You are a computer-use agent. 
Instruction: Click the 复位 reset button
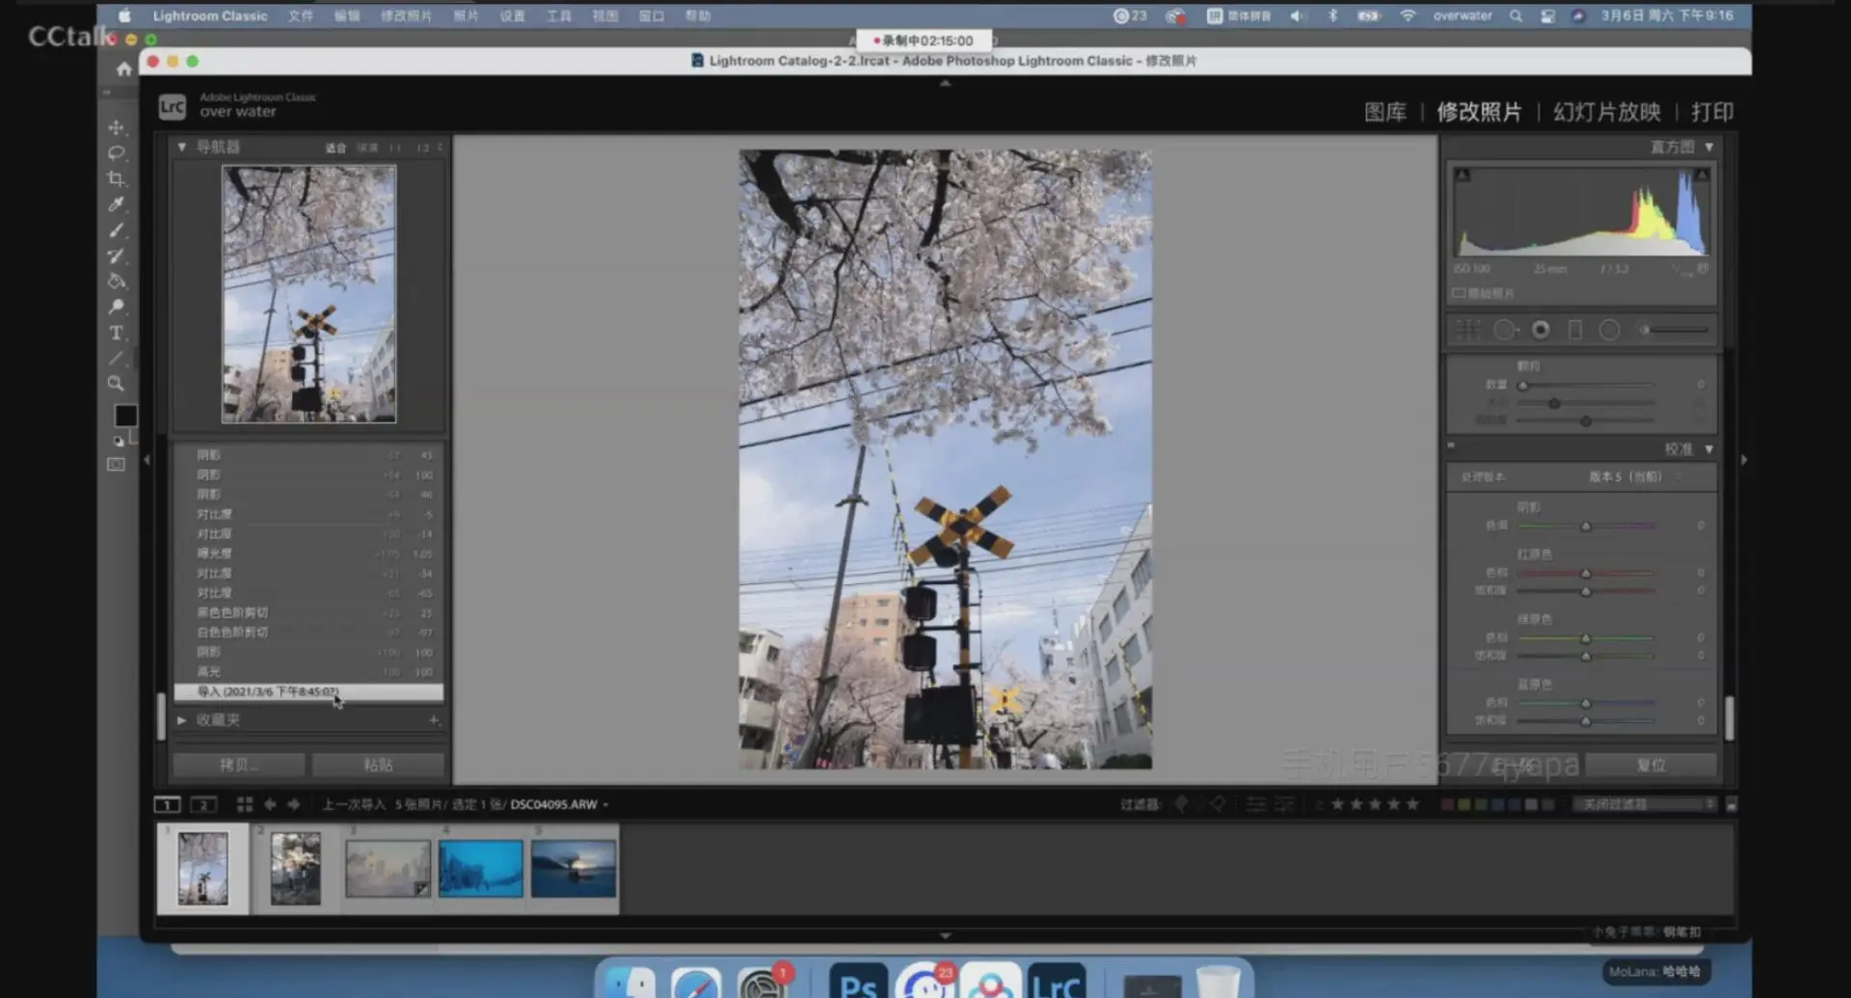click(1651, 765)
